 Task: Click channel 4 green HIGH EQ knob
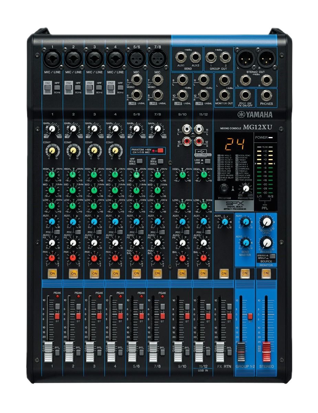coord(115,175)
